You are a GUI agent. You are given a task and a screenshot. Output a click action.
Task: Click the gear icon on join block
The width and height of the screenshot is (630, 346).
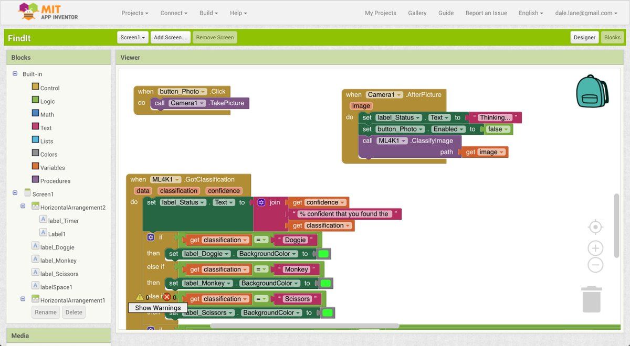(x=261, y=202)
